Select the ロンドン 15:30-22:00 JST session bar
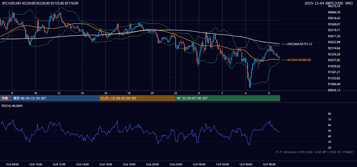The width and height of the screenshot is (357, 167). point(137,98)
